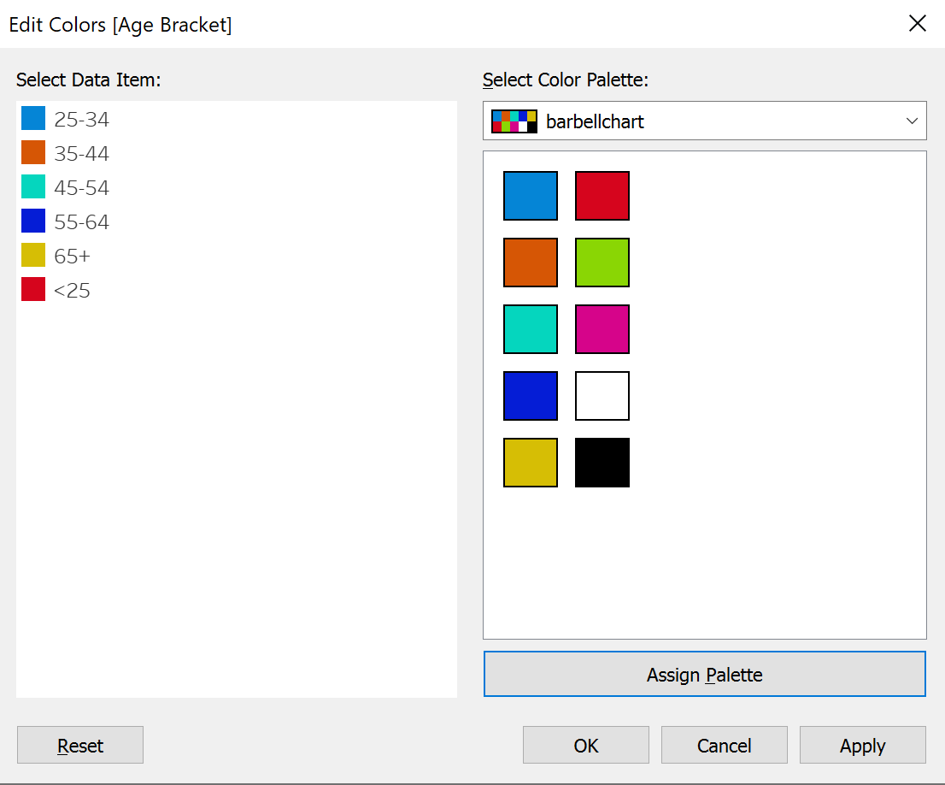Open the Select Color Palette dropdown

[x=705, y=120]
